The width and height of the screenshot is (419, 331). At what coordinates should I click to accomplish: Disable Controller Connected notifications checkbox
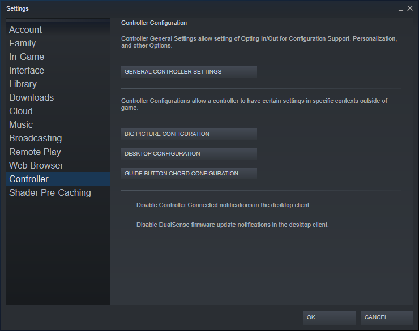pos(127,205)
